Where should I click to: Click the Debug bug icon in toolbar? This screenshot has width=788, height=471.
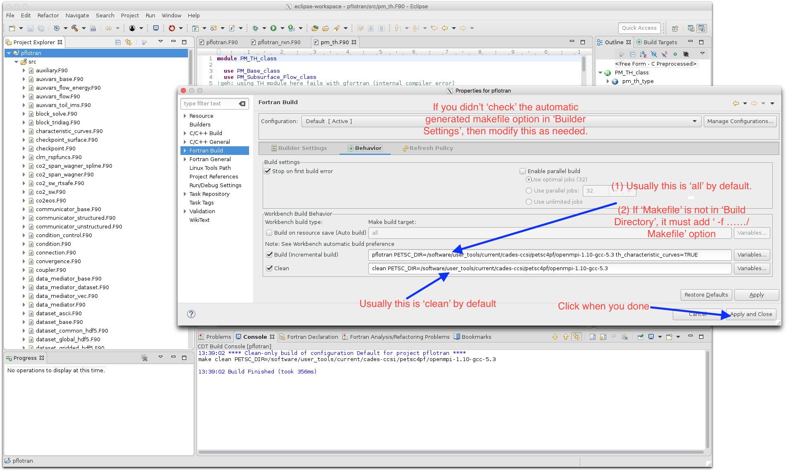click(255, 28)
